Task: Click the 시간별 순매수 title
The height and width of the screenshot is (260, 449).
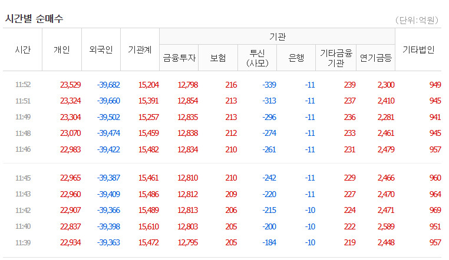Action: pyautogui.click(x=34, y=19)
